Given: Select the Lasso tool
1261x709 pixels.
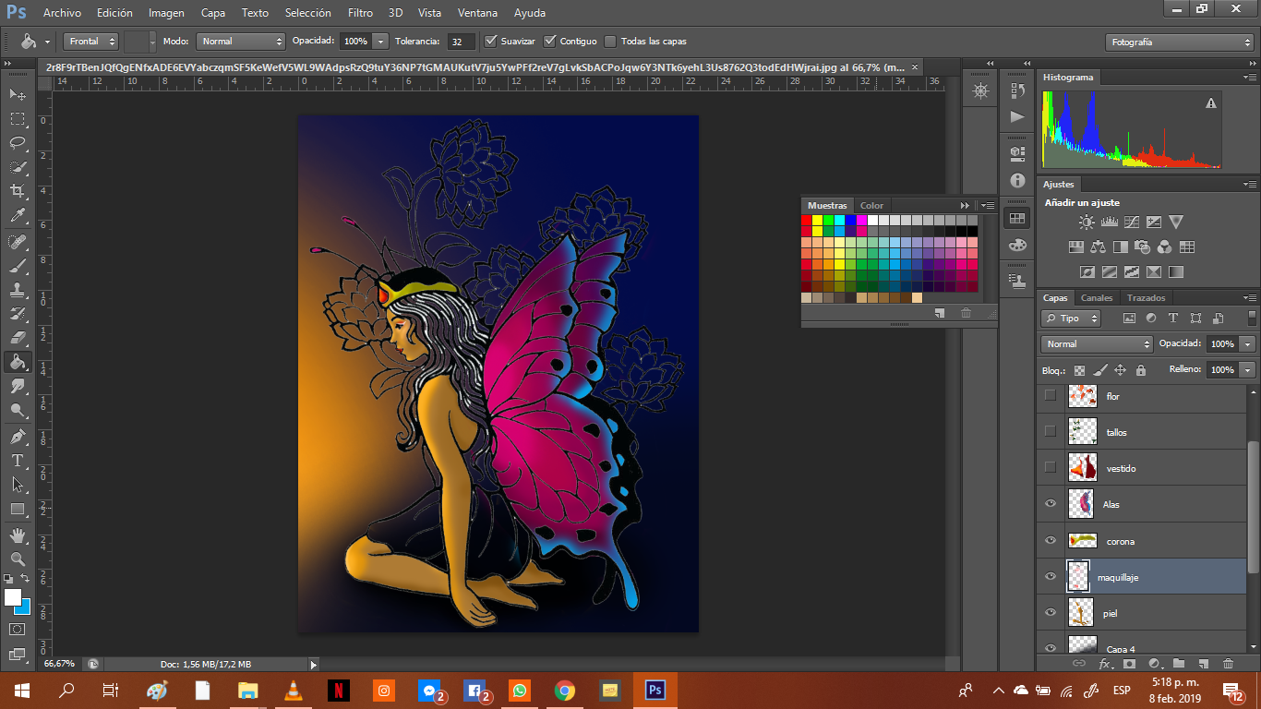Looking at the screenshot, I should coord(18,142).
